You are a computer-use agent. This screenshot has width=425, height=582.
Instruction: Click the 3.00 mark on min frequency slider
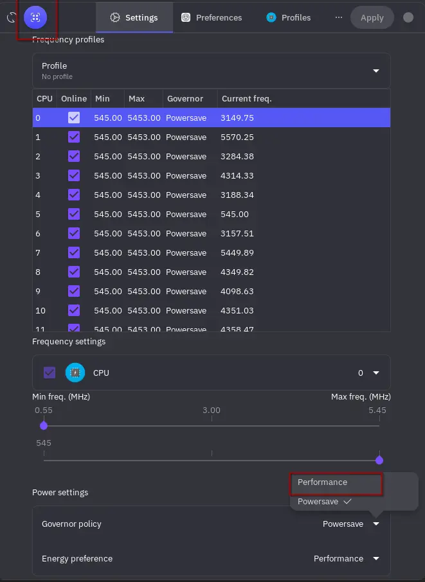tap(212, 410)
